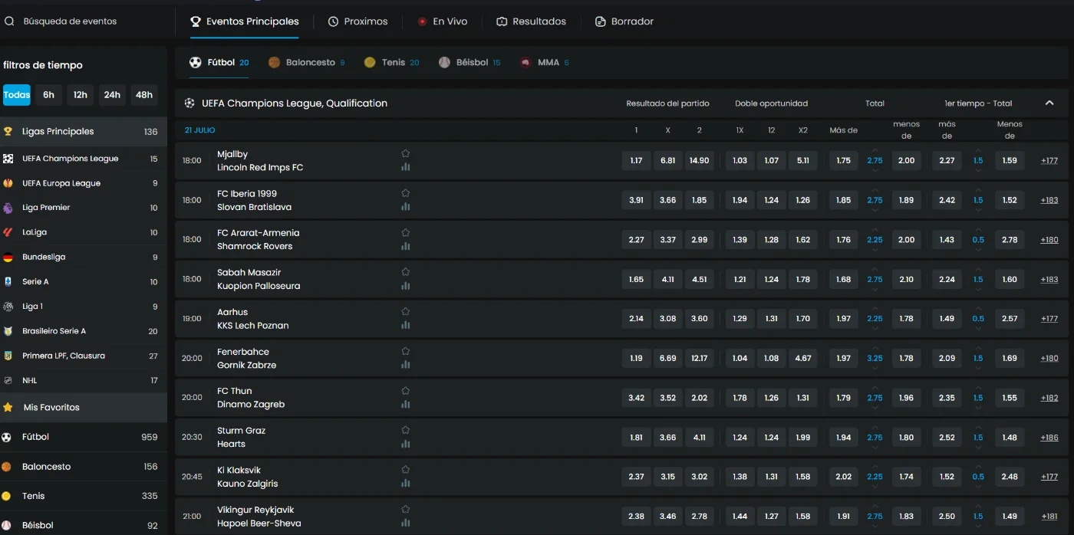The height and width of the screenshot is (535, 1074).
Task: Select draw odds 3.66 for FC Iberia match
Action: tap(668, 200)
